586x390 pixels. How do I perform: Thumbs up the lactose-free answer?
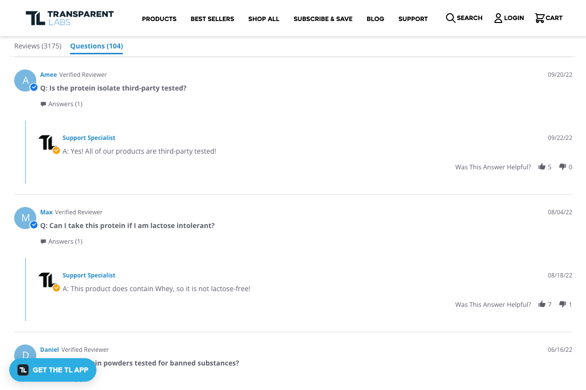(x=542, y=304)
